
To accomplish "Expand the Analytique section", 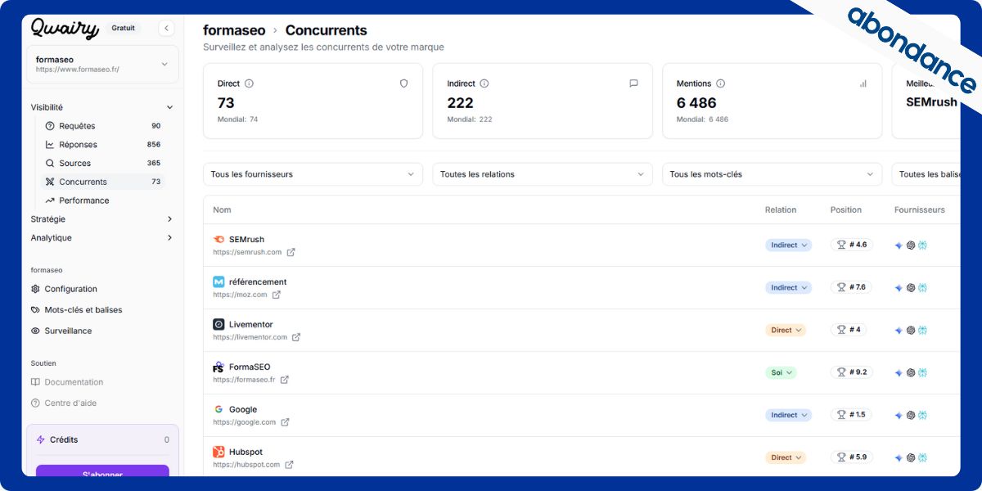I will point(102,238).
